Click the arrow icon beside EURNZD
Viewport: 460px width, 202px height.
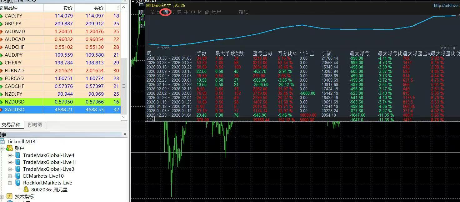pos(2,71)
